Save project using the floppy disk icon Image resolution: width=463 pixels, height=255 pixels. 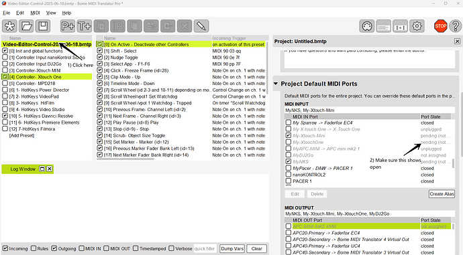pyautogui.click(x=43, y=26)
